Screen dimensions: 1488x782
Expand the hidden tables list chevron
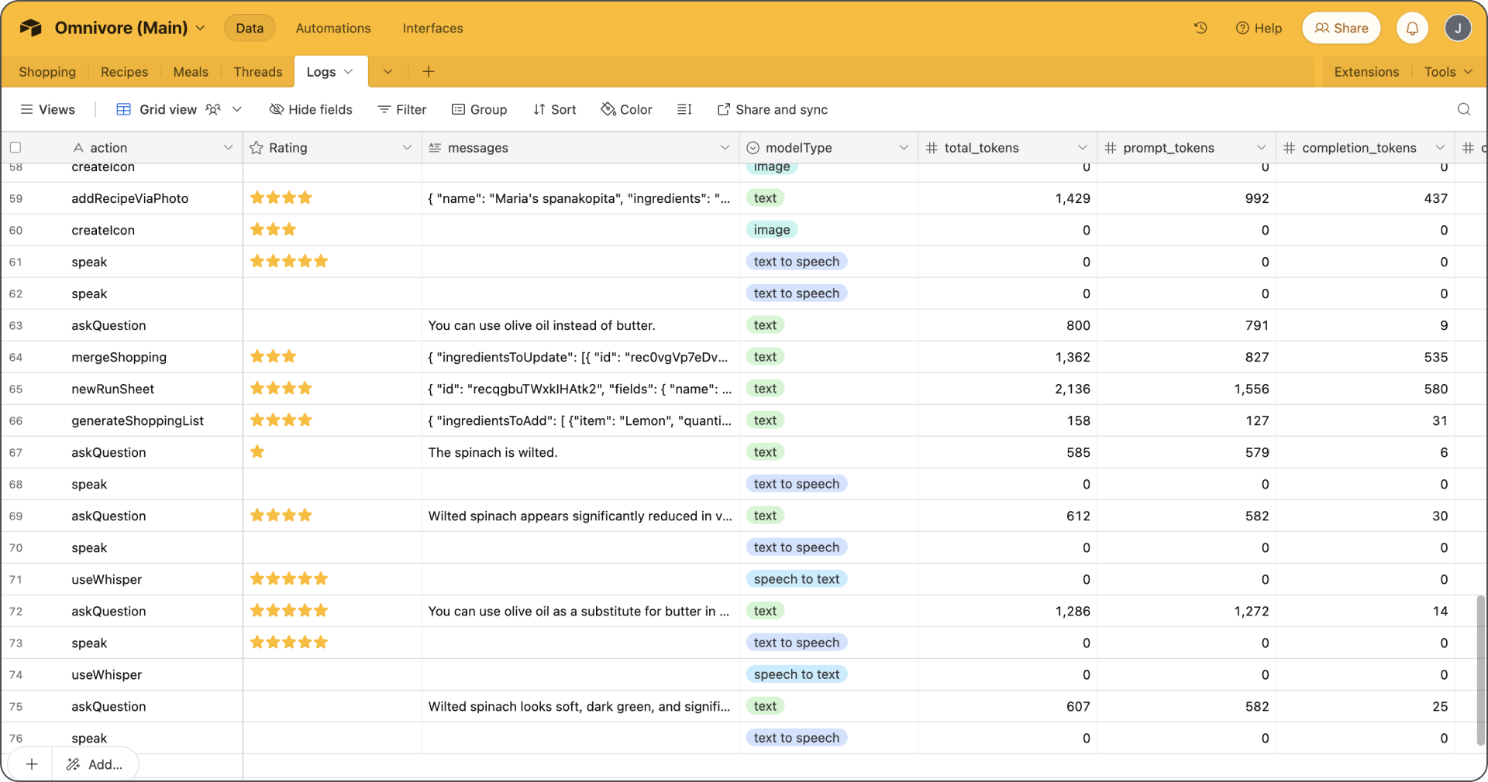click(x=387, y=71)
